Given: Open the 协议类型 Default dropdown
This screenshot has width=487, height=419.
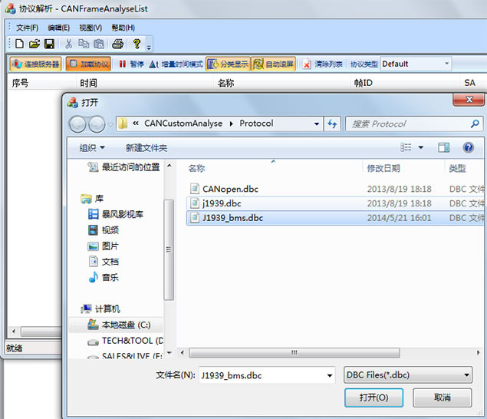Looking at the screenshot, I should click(x=415, y=64).
